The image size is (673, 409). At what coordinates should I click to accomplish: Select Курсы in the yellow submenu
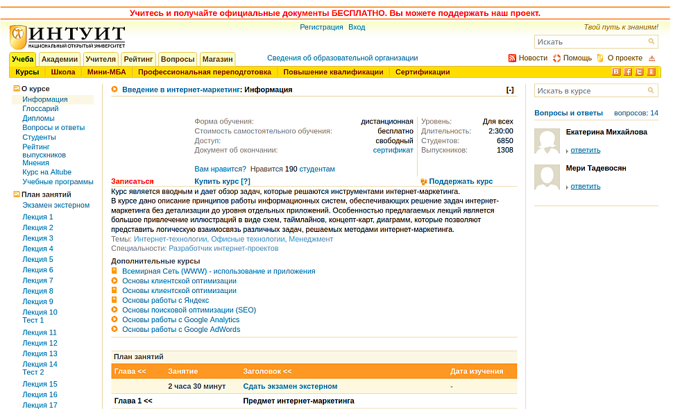point(27,72)
